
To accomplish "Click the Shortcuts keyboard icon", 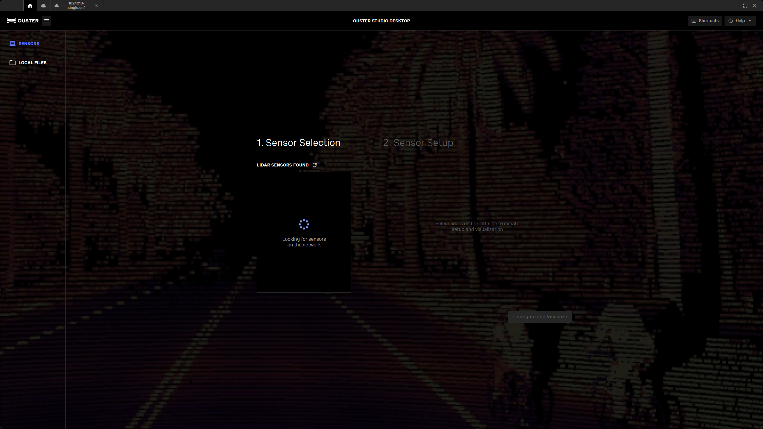I will coord(694,21).
